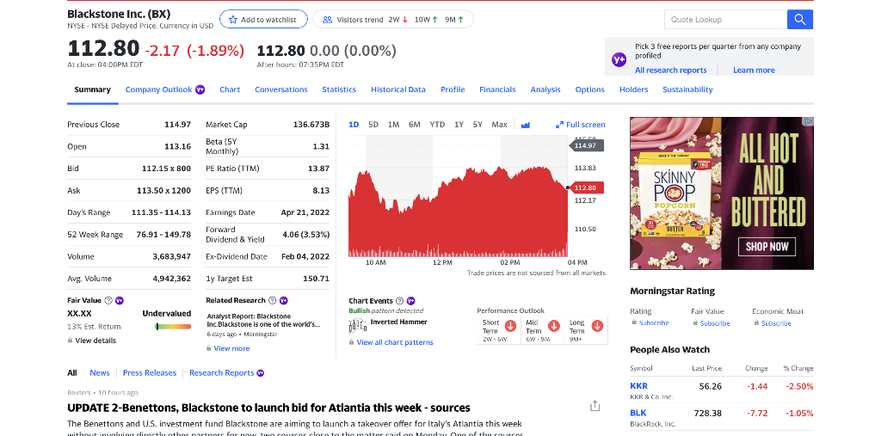Select the 5D chart range

pyautogui.click(x=373, y=125)
